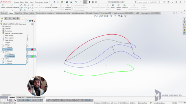Expand the Anotações tree node
Screen dimensions: 186x104
pos(1,31)
